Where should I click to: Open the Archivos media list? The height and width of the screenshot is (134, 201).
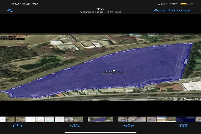pyautogui.click(x=172, y=10)
